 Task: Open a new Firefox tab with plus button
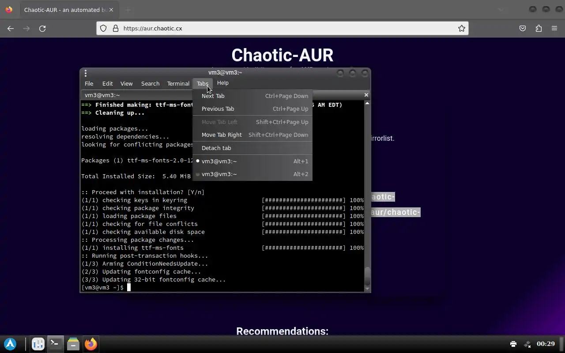[x=128, y=10]
